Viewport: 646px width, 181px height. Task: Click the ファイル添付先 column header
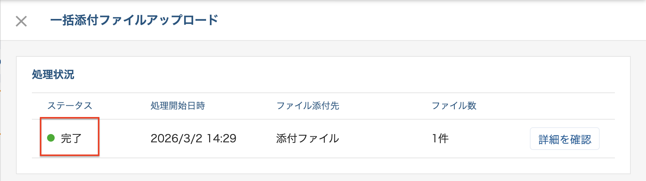point(307,106)
